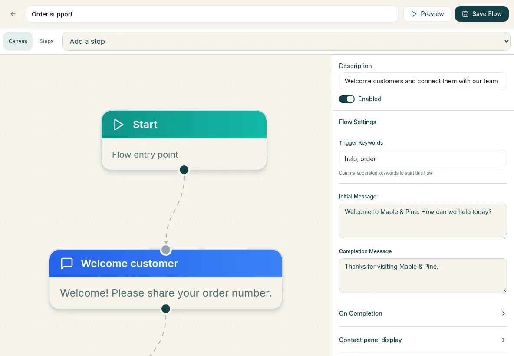Click the play icon in the Preview button
Viewport: 514px width, 356px height.
tap(414, 14)
